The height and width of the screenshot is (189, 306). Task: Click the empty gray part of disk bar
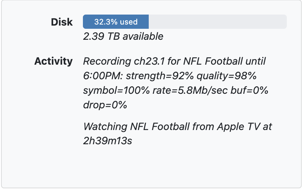point(217,22)
